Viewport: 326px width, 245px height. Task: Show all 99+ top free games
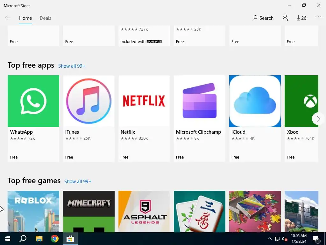click(78, 182)
